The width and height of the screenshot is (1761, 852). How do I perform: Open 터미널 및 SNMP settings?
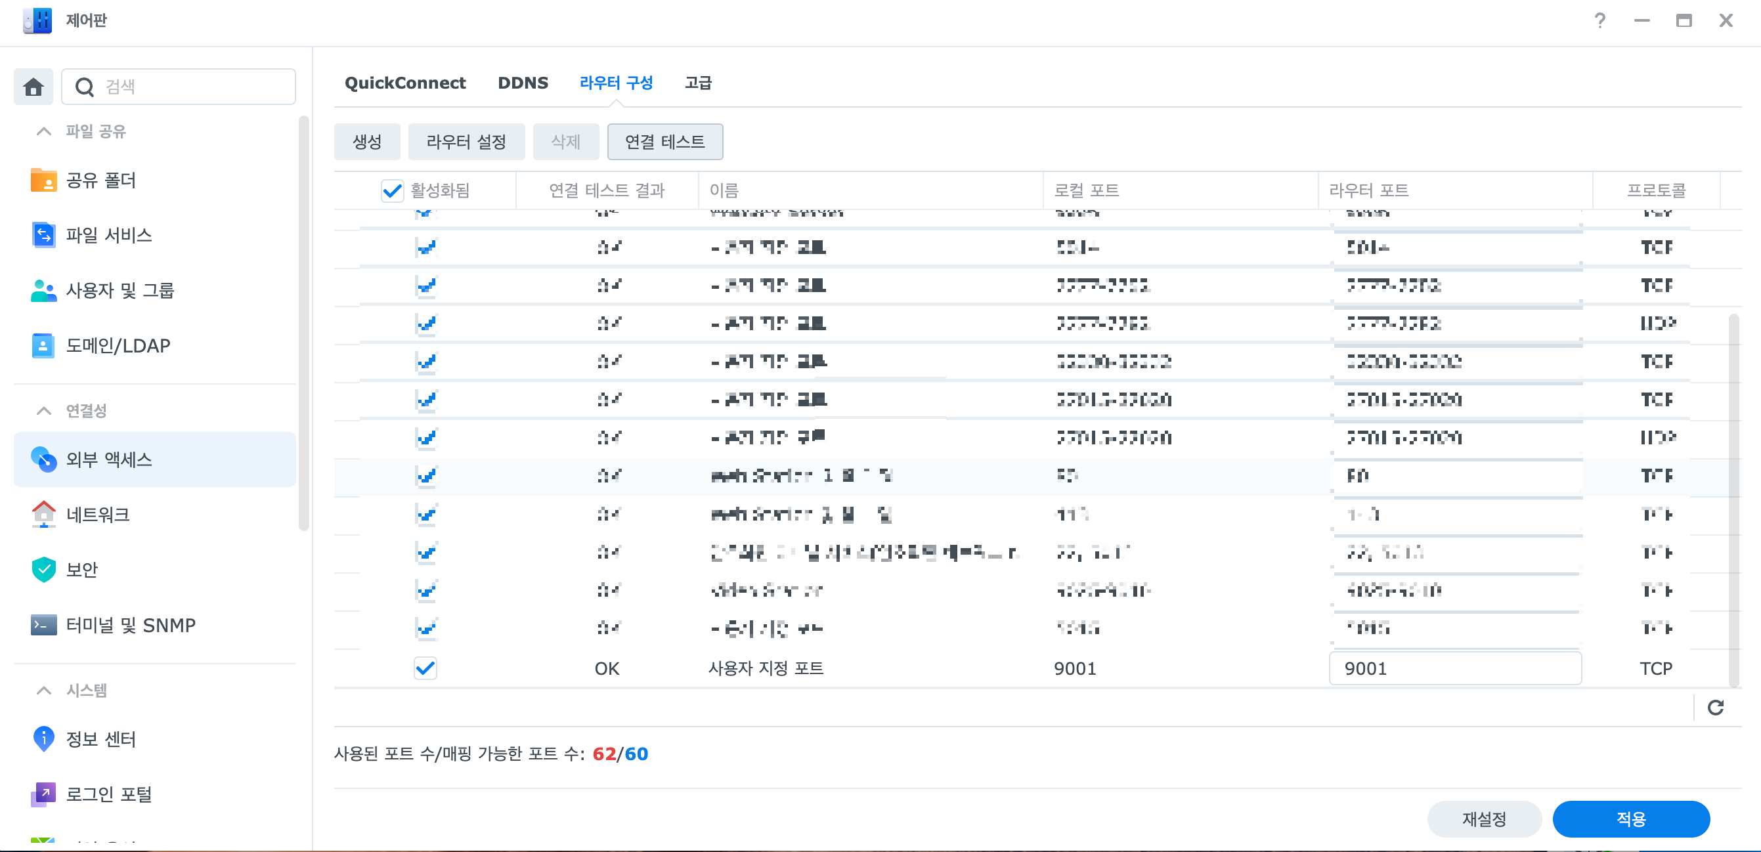click(x=130, y=624)
